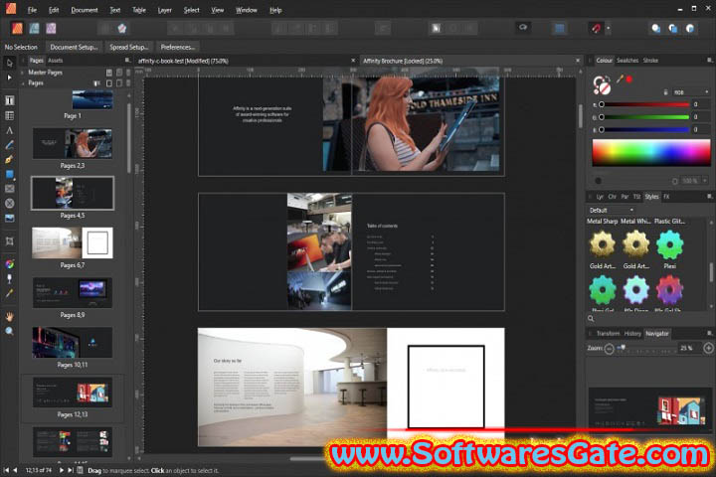Click the Subtract boolean operation icon
Image resolution: width=716 pixels, height=477 pixels.
(673, 28)
